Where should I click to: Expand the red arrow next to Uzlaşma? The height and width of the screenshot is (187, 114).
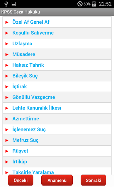pyautogui.click(x=7, y=44)
